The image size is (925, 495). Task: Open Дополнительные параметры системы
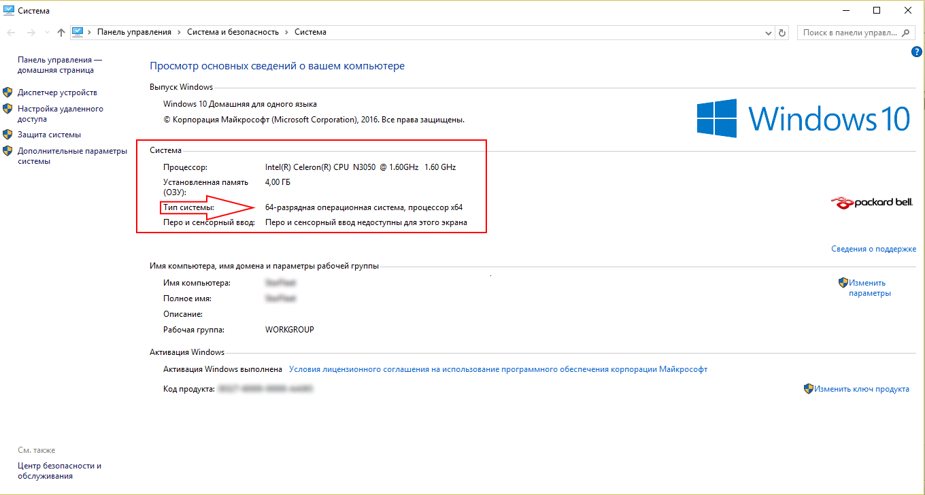(x=72, y=156)
